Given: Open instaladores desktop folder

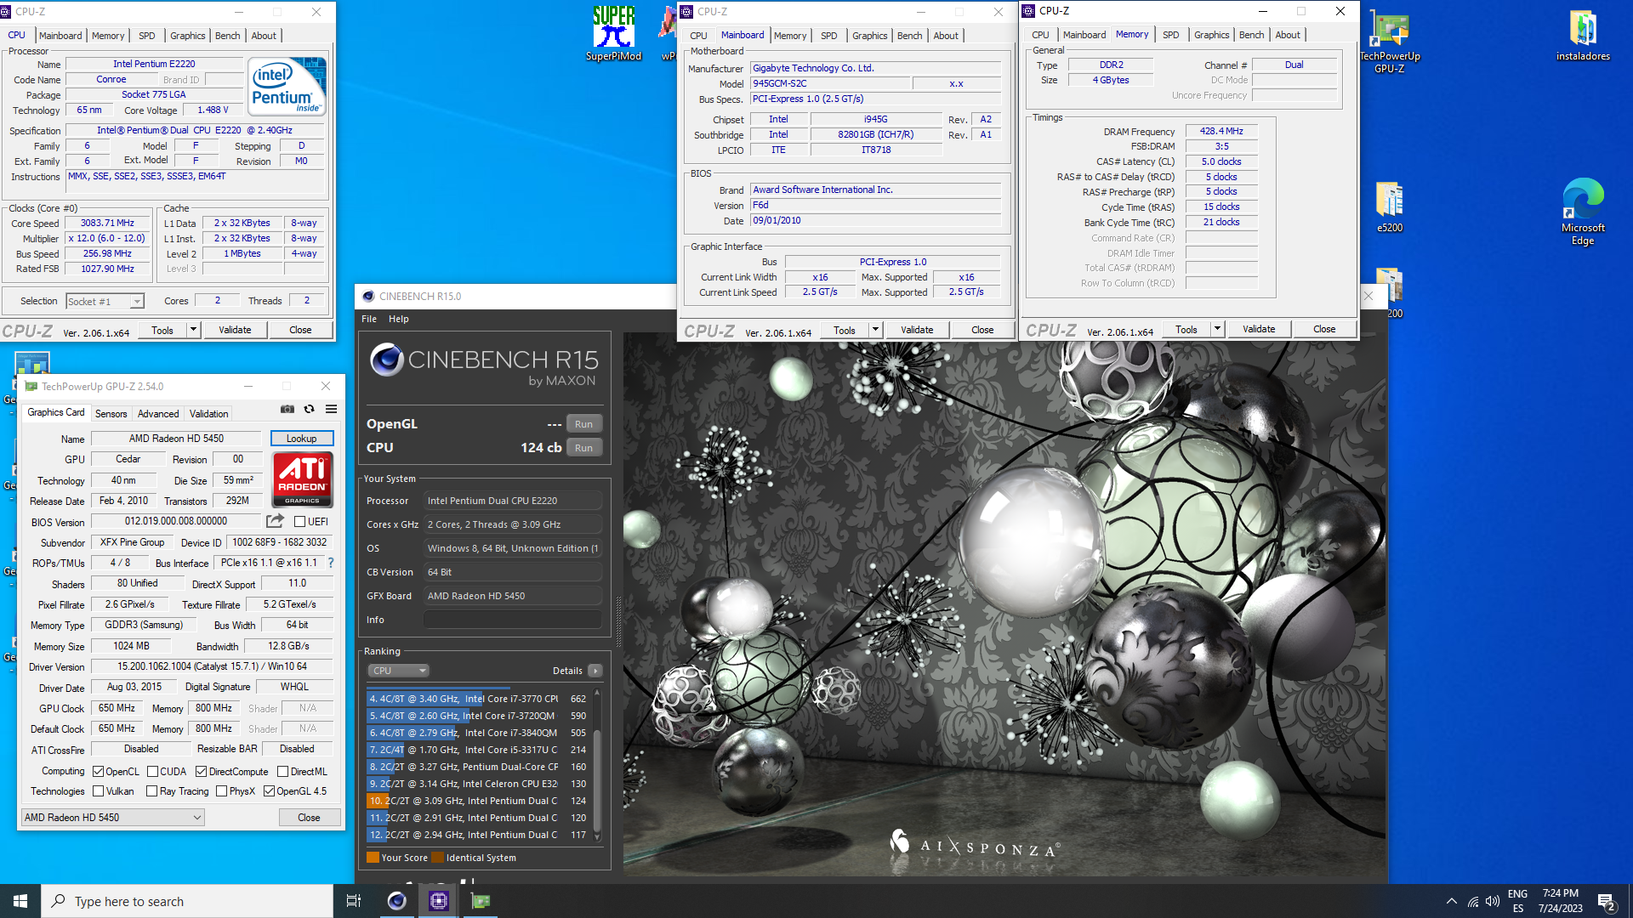Looking at the screenshot, I should click(1583, 36).
